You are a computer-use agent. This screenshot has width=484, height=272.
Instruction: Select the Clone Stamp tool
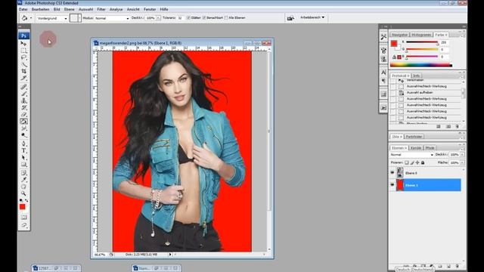23,100
